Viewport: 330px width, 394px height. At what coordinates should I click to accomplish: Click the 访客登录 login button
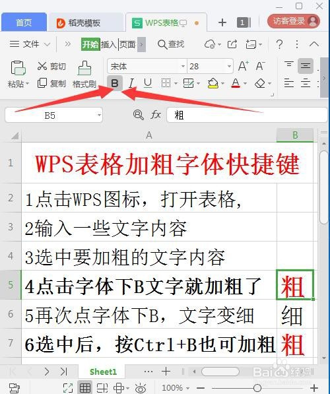pyautogui.click(x=294, y=21)
